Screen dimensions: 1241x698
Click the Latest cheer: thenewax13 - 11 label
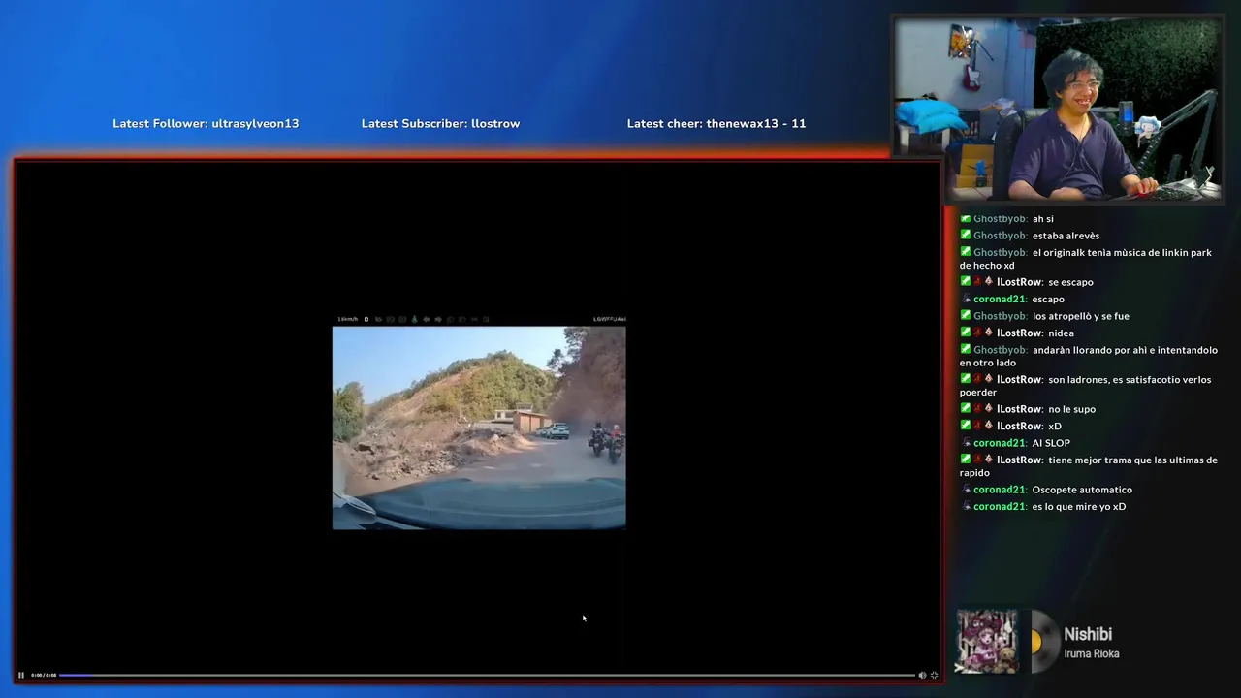click(716, 123)
